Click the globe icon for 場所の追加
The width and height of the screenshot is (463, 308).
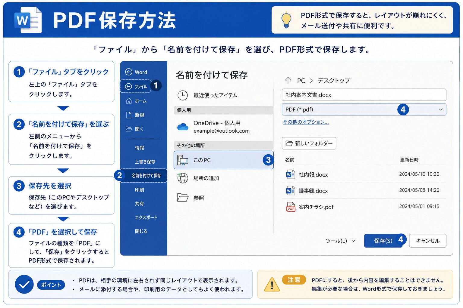click(x=183, y=178)
